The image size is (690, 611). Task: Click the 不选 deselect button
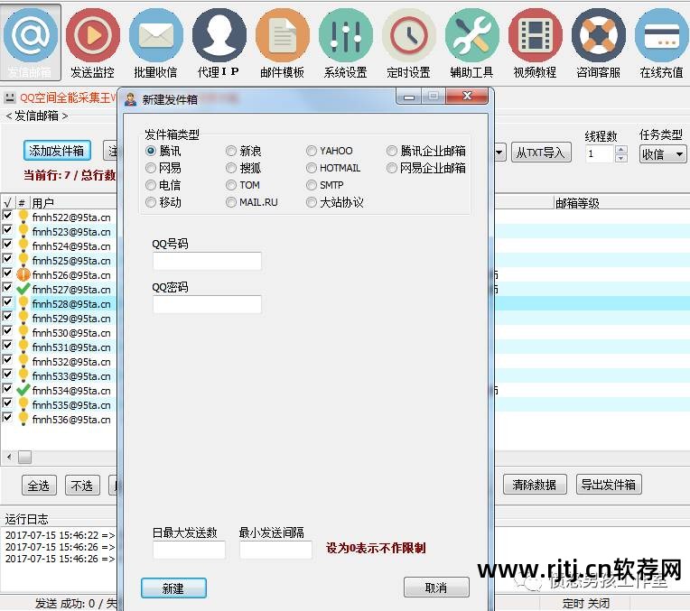click(x=82, y=486)
